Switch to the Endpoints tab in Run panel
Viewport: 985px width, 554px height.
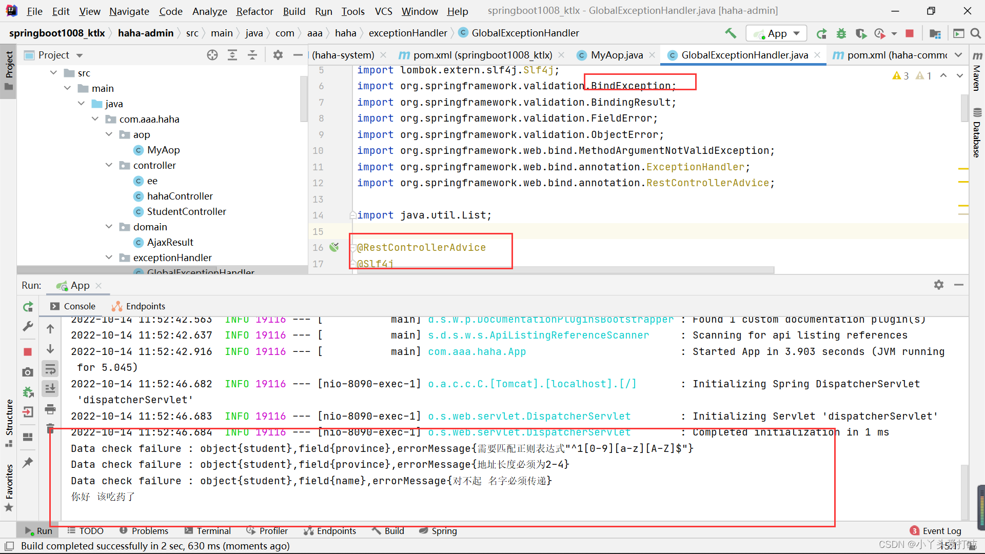(139, 306)
